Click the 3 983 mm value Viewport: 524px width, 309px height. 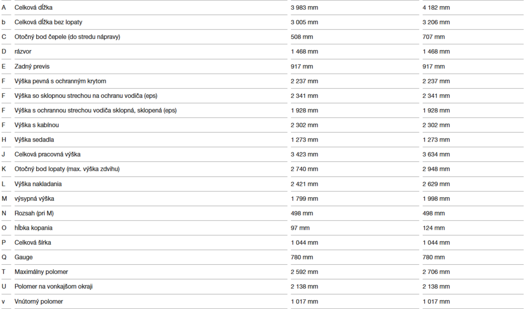pos(304,7)
